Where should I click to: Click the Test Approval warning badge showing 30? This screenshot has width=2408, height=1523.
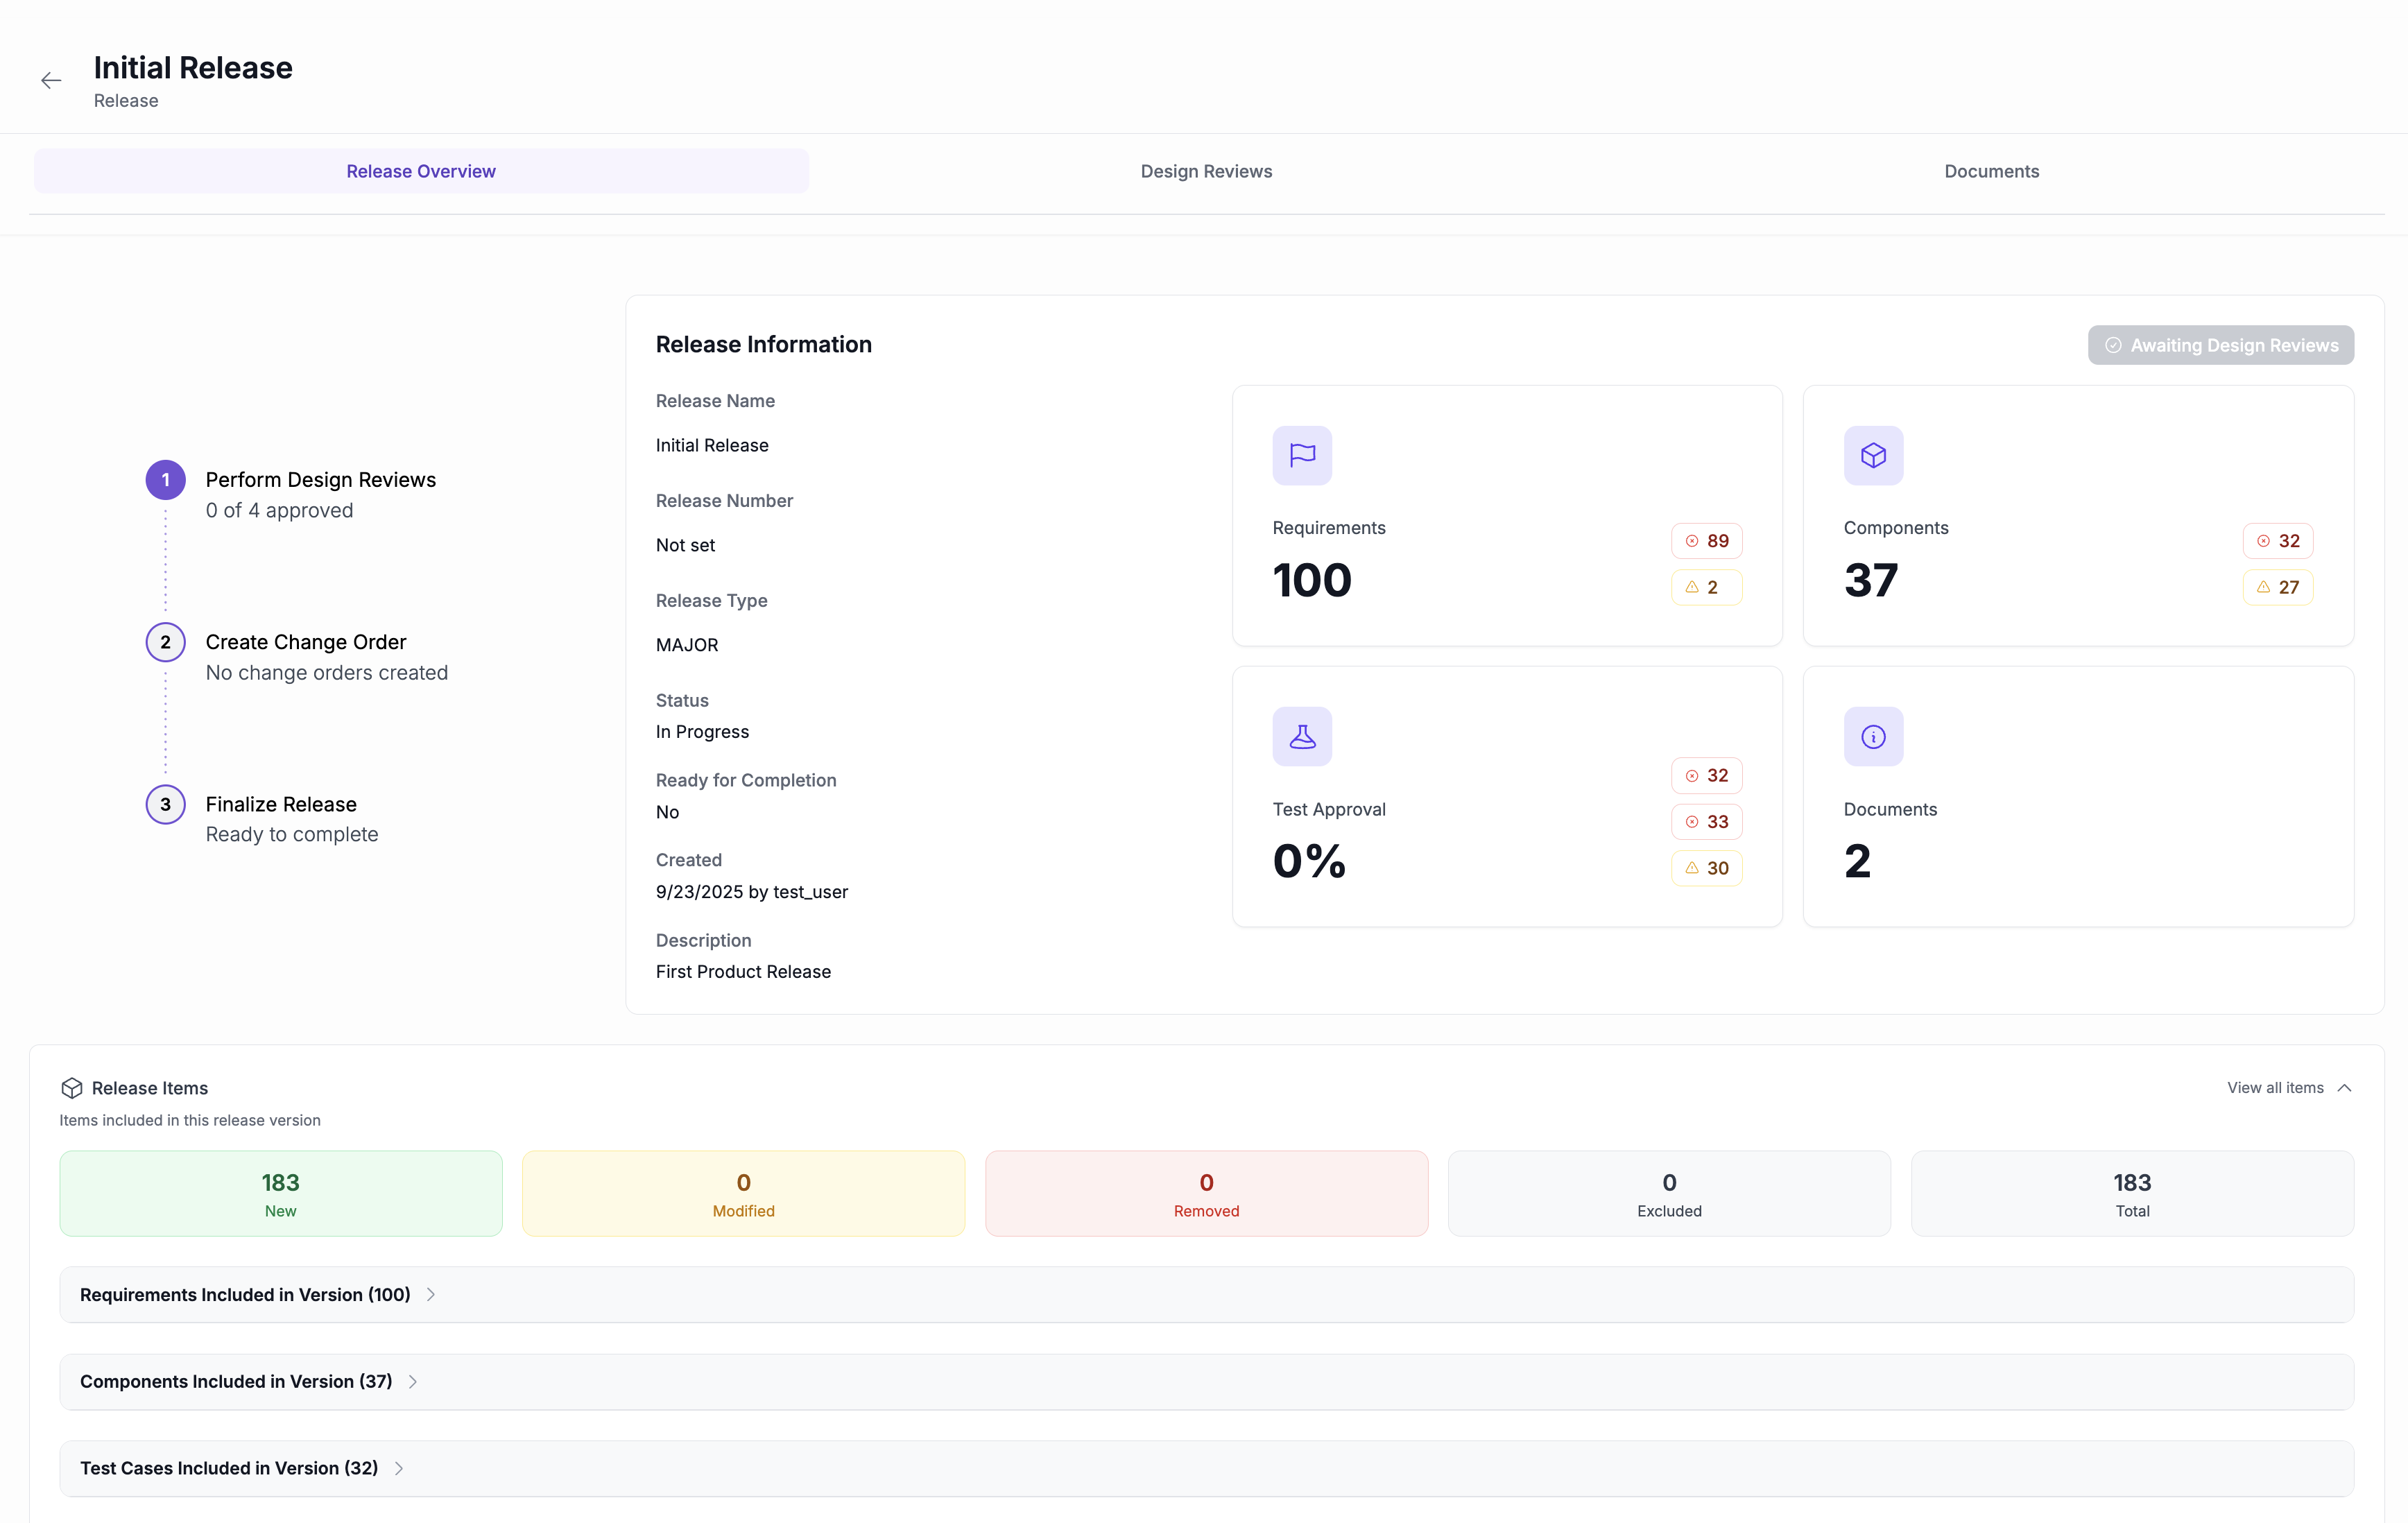(x=1707, y=868)
